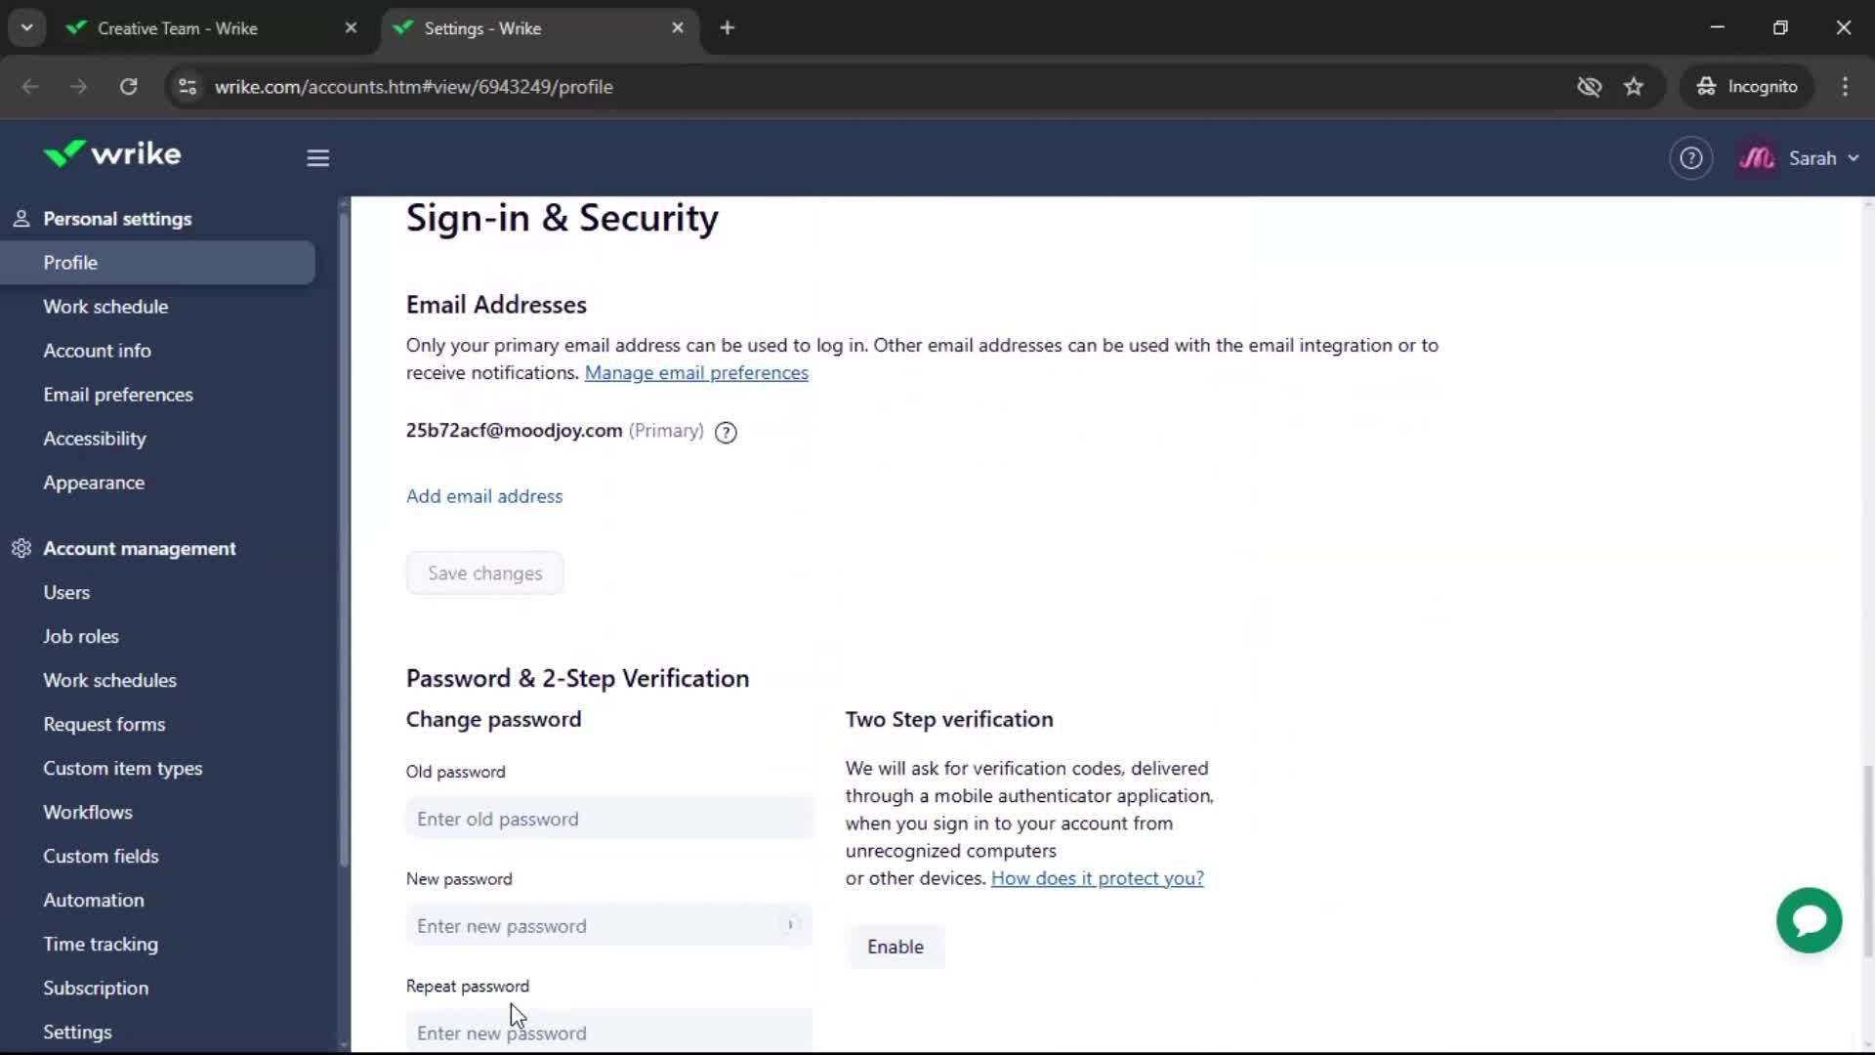Click Save changes button
Image resolution: width=1875 pixels, height=1055 pixels.
pos(484,573)
